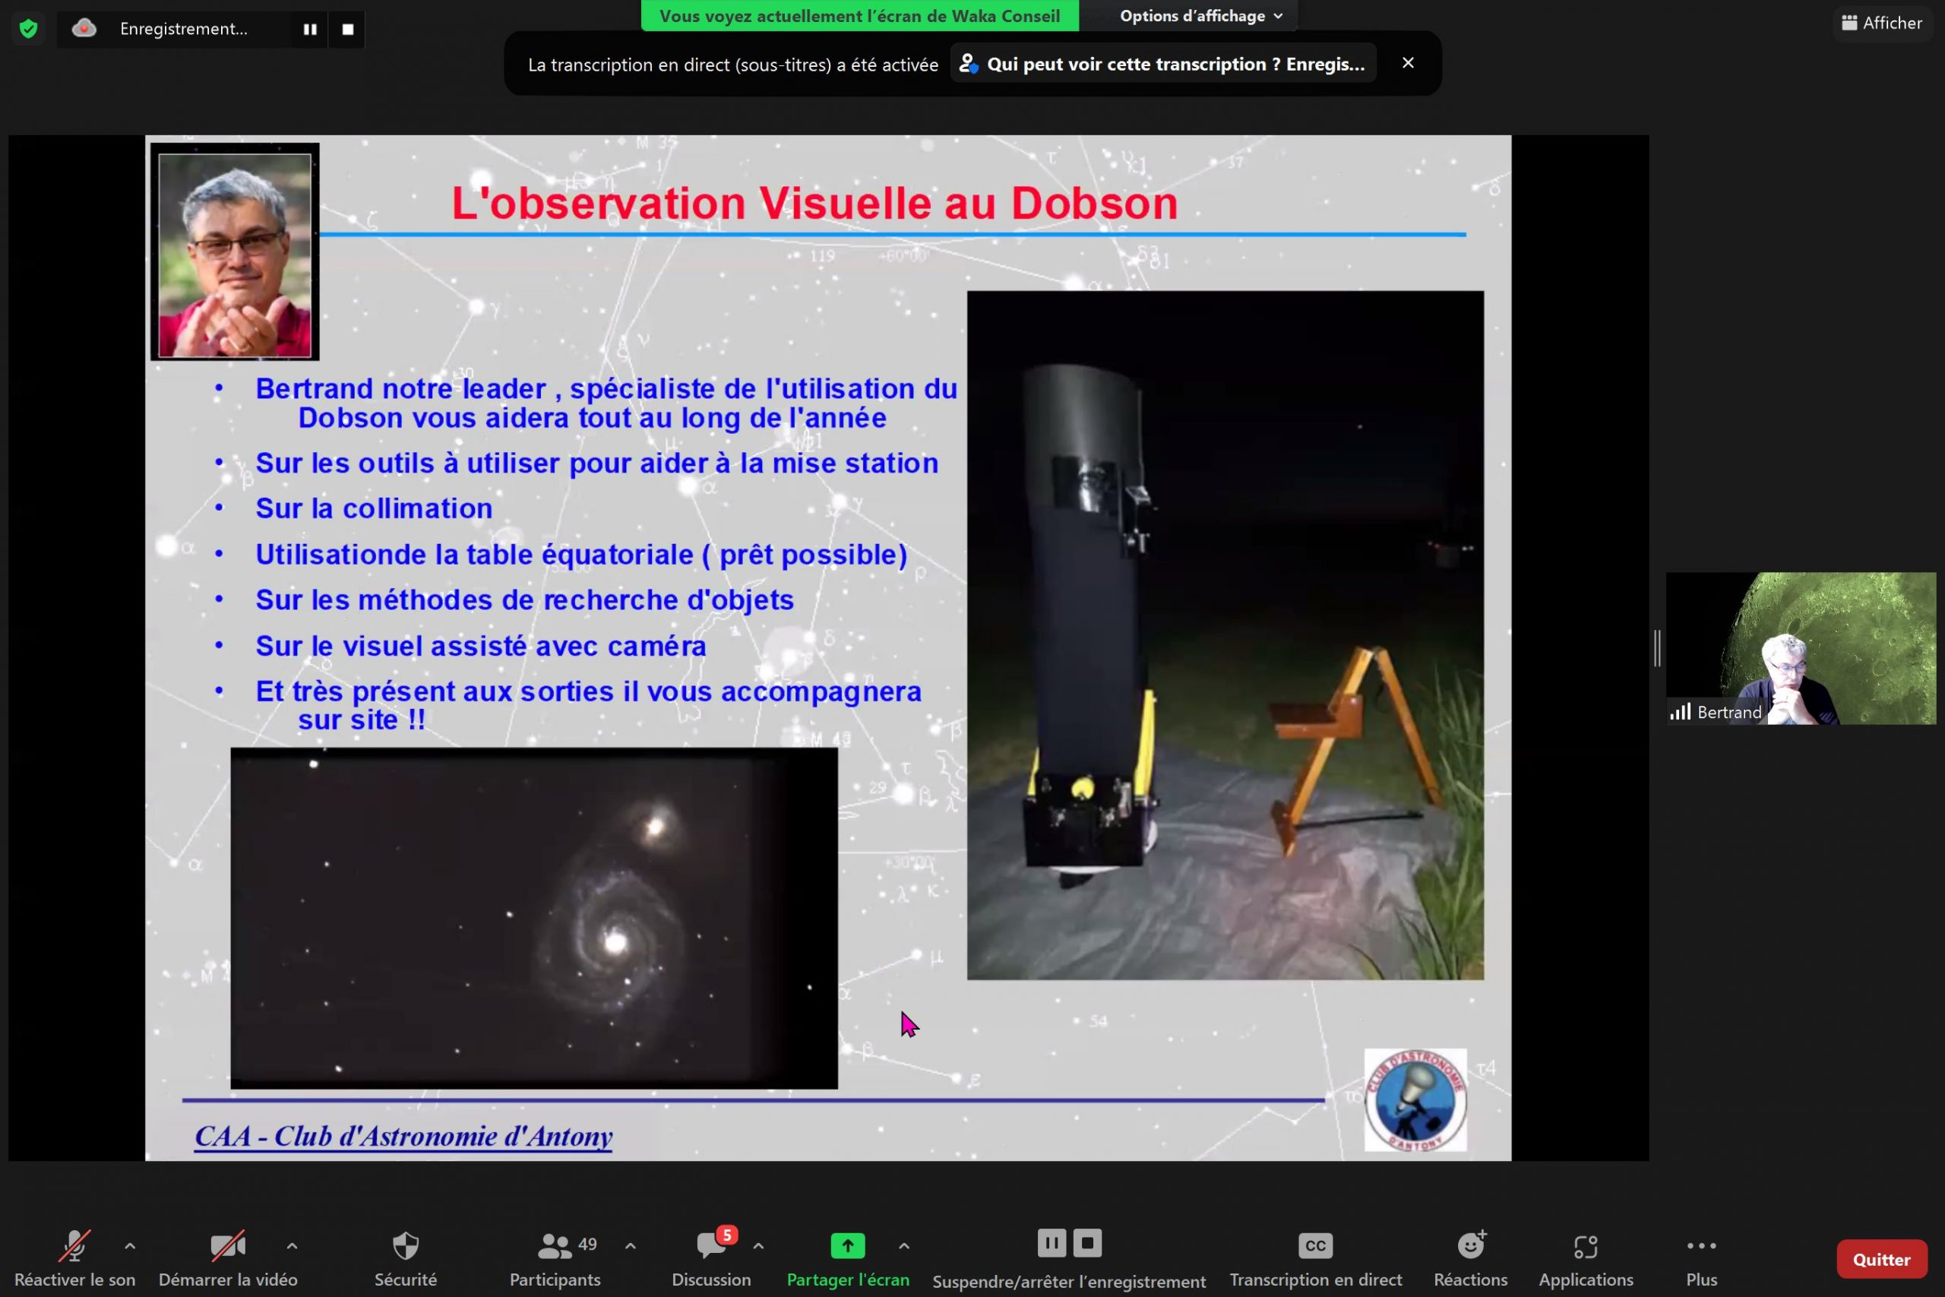Click the Discussion unread badge 5

[x=726, y=1235]
